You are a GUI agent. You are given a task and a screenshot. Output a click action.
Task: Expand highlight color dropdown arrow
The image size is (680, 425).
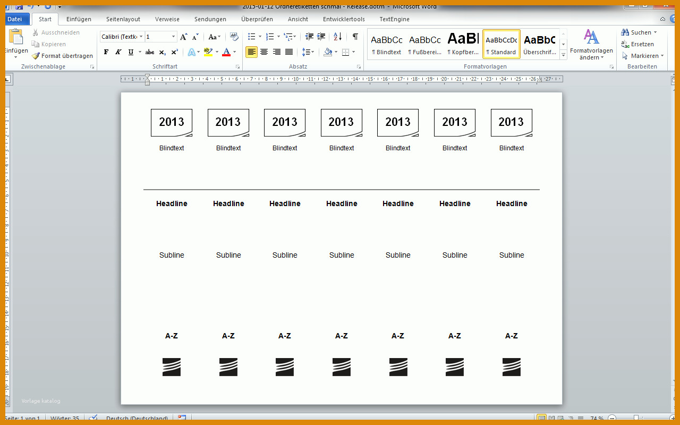pos(217,52)
